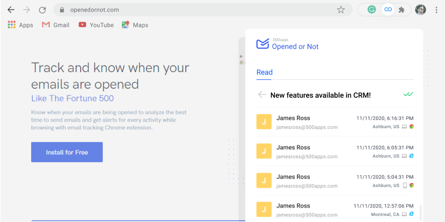
Task: Select the Read tab
Action: [x=264, y=73]
